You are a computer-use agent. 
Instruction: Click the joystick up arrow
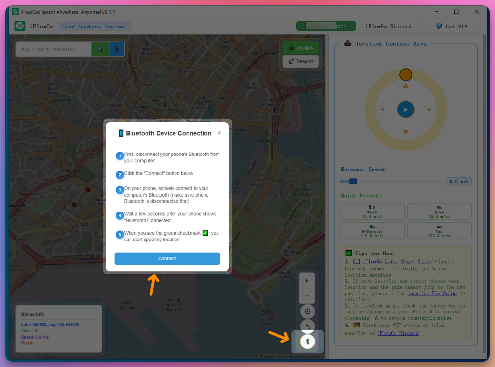[406, 86]
